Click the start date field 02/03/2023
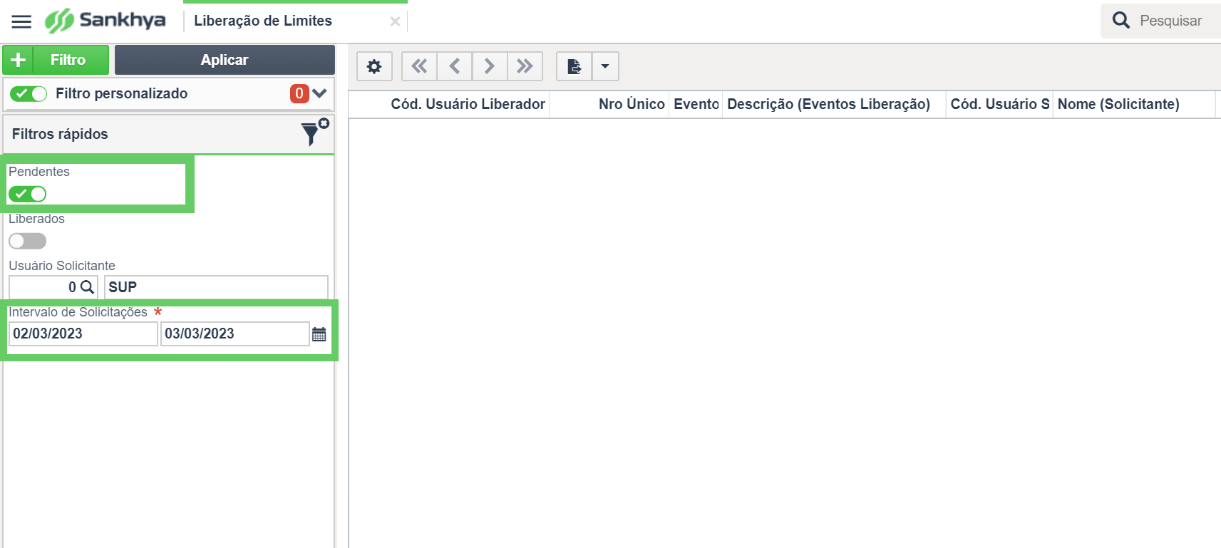1221x548 pixels. (83, 334)
